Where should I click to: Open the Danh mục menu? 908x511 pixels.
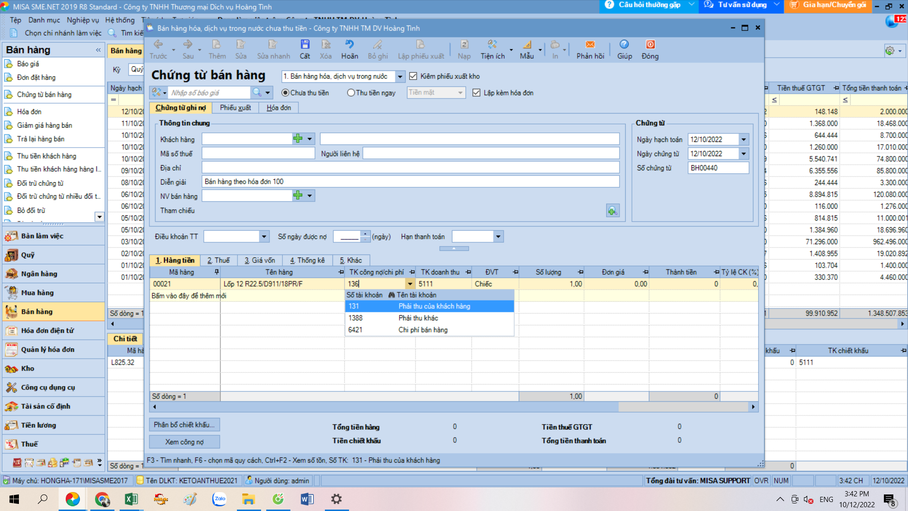(44, 20)
